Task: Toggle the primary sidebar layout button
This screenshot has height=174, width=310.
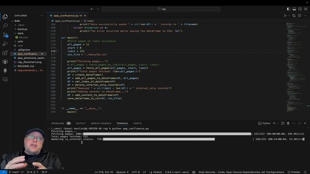Action: click(x=289, y=9)
